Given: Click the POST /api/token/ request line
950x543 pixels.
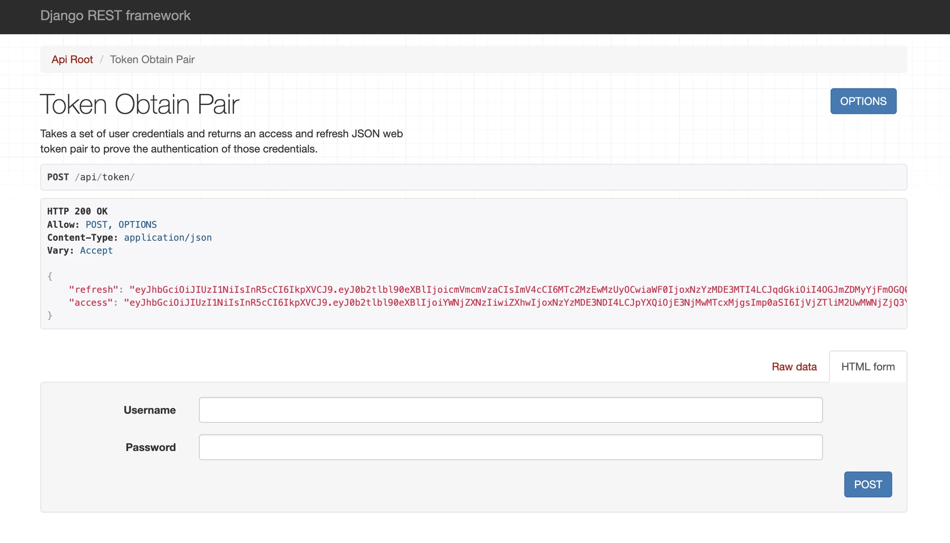Looking at the screenshot, I should tap(91, 177).
